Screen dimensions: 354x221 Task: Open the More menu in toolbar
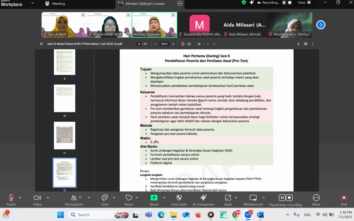[x=316, y=198]
